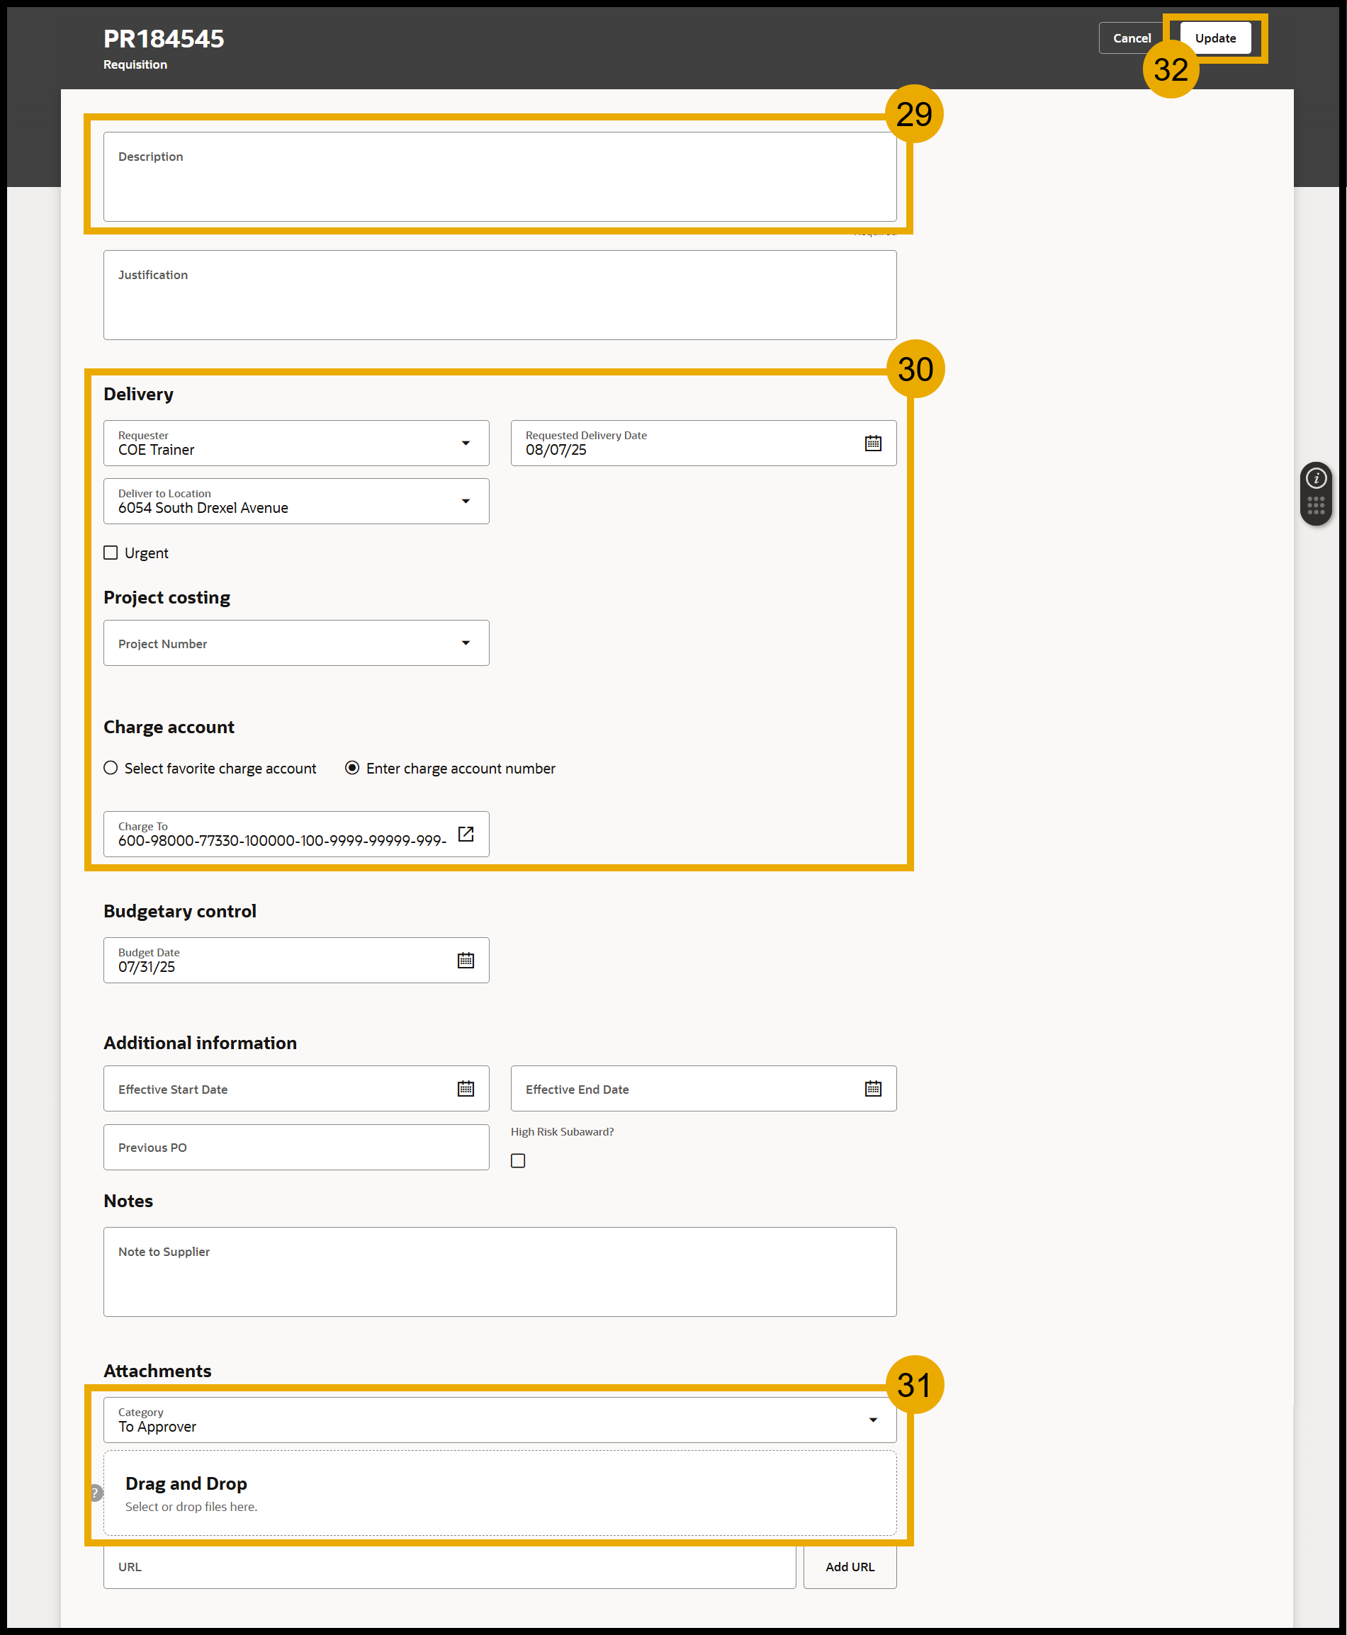Open the Budget Date calendar picker
The width and height of the screenshot is (1347, 1635).
[466, 960]
